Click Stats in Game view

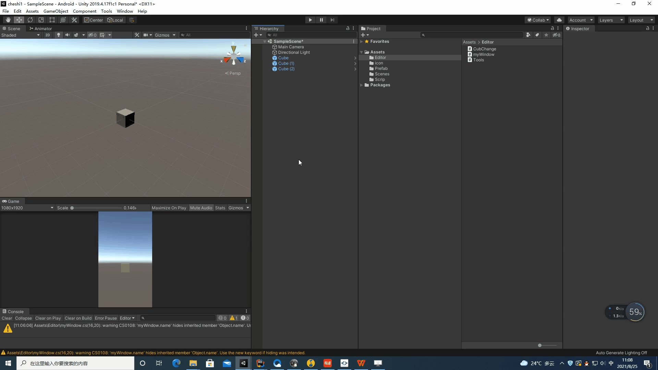[x=220, y=208]
